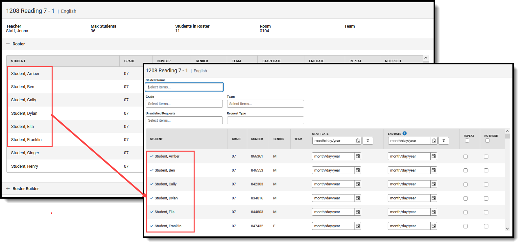Click student number 847432
The image size is (521, 245).
257,226
